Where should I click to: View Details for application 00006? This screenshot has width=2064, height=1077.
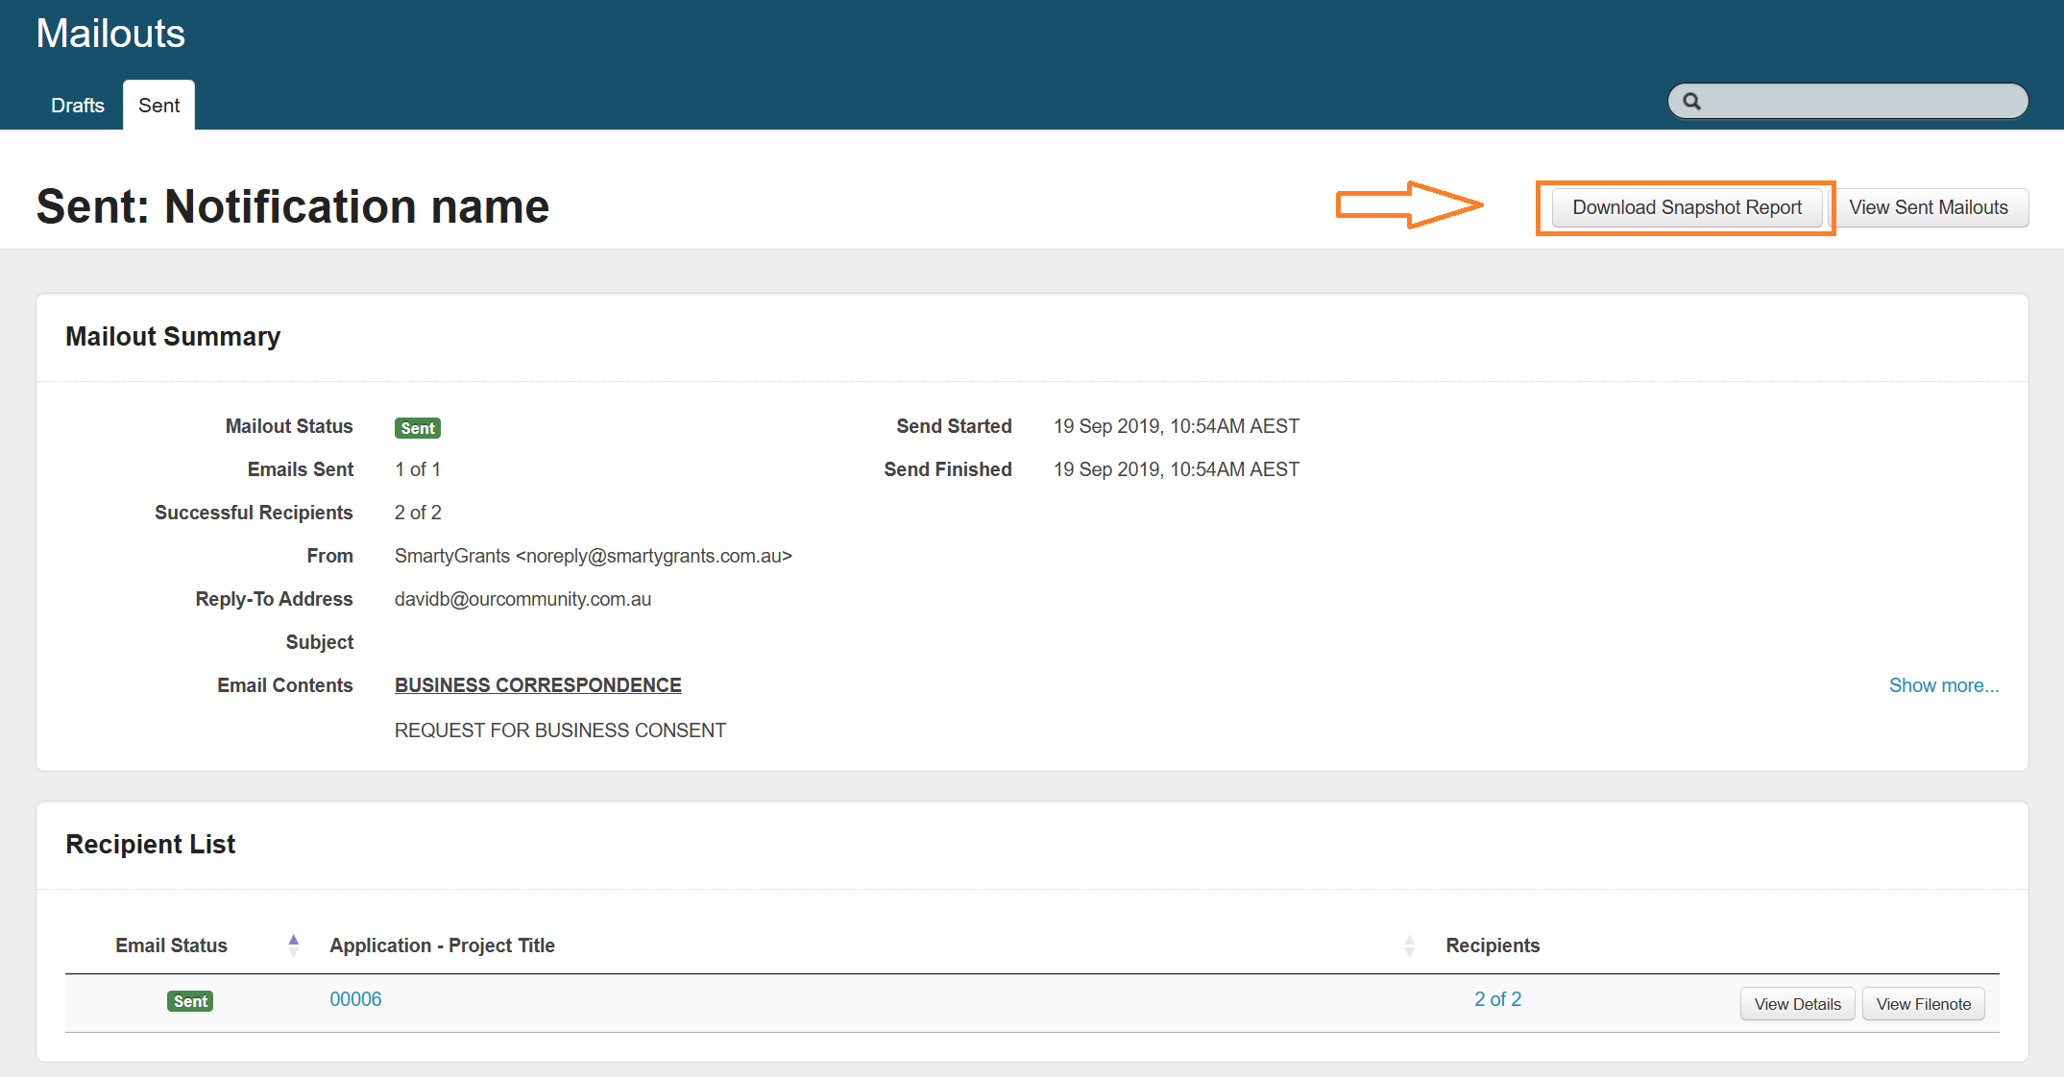[x=1797, y=1004]
